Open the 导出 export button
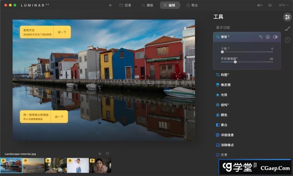The height and width of the screenshot is (176, 293). click(x=192, y=5)
